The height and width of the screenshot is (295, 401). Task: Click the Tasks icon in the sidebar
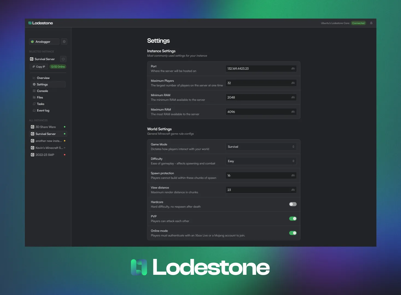pos(34,104)
